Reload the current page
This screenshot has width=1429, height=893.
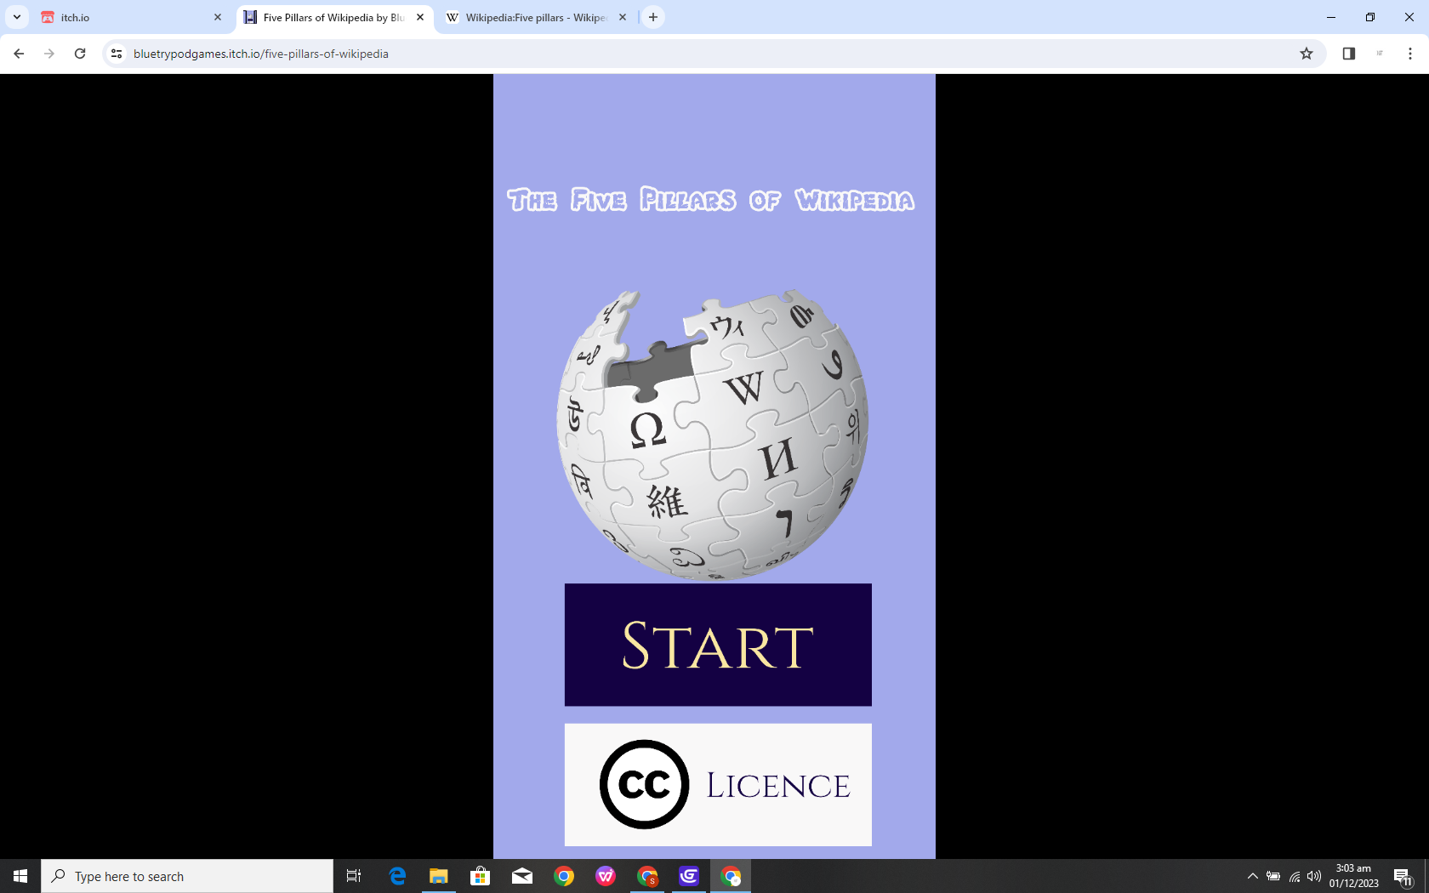[x=80, y=54]
